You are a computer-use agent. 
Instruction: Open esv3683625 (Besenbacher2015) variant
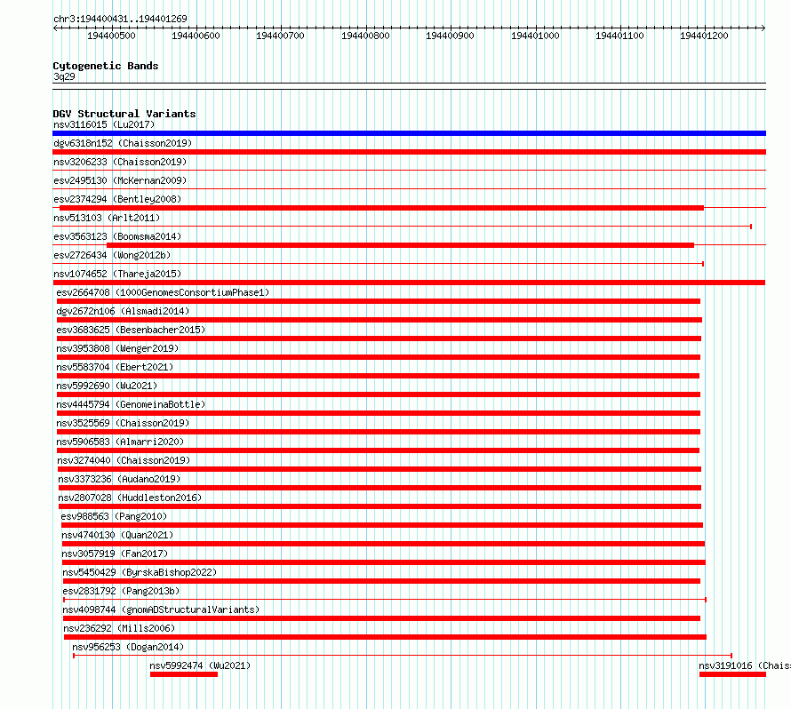[x=131, y=330]
